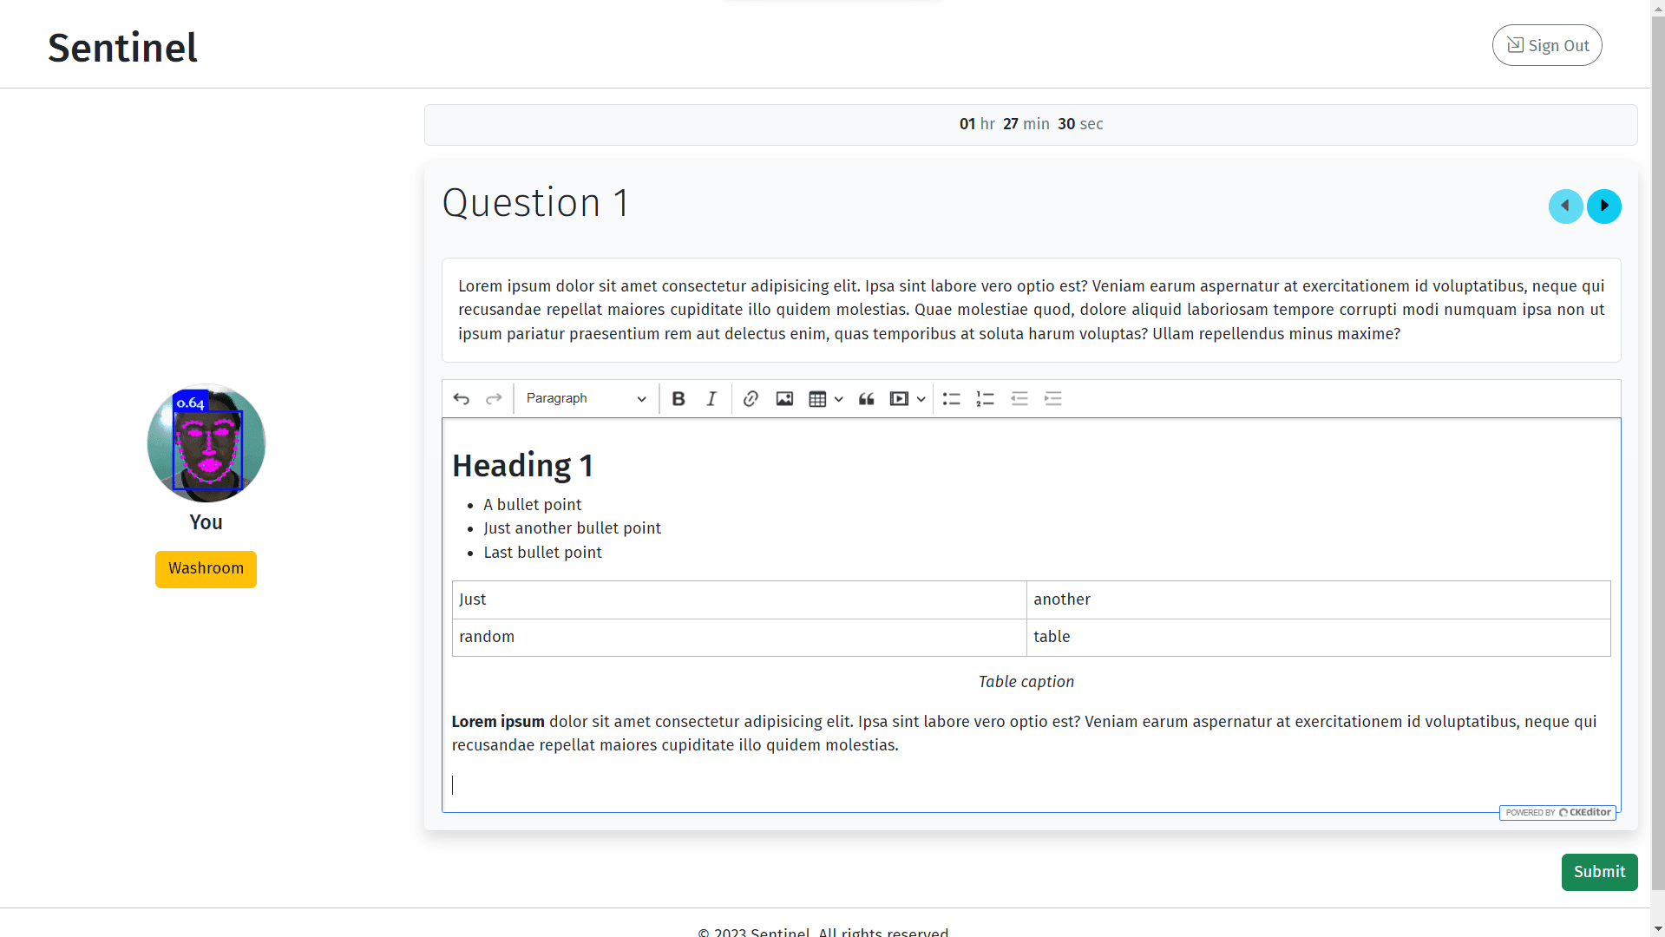This screenshot has height=937, width=1665.
Task: Click the green Submit button
Action: click(x=1599, y=872)
